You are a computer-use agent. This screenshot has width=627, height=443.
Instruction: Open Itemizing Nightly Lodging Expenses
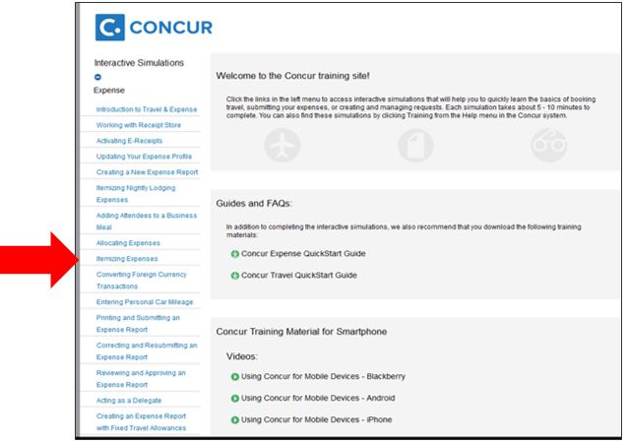[136, 194]
